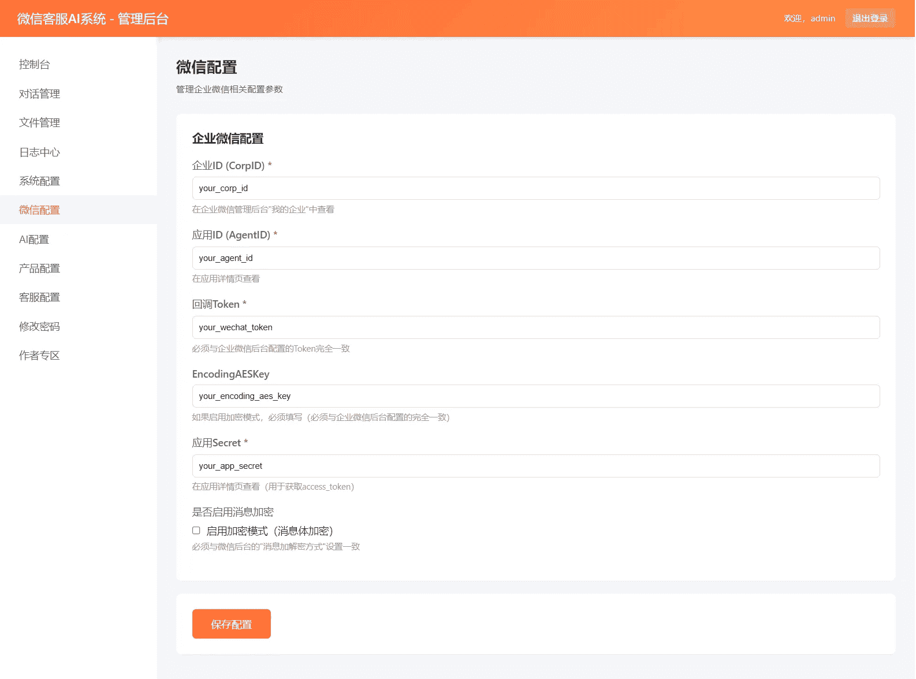Screen dimensions: 916x679
Task: Focus the 企业ID CorpID input field
Action: tap(535, 188)
